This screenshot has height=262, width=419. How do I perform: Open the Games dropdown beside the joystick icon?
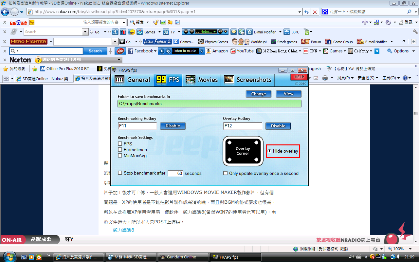[x=159, y=32]
